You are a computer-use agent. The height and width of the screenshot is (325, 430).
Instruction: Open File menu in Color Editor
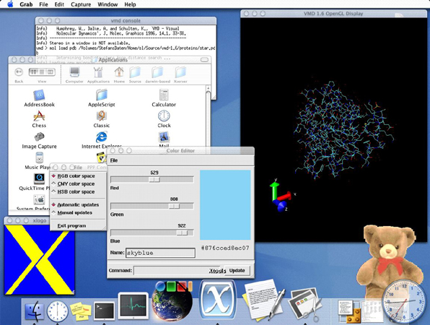pyautogui.click(x=114, y=160)
